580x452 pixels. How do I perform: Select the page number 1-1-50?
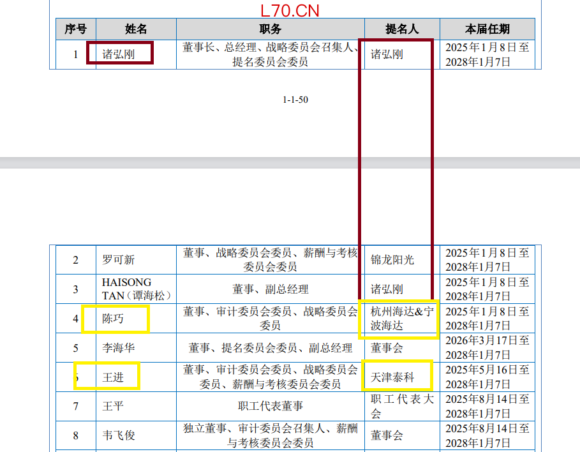(296, 100)
